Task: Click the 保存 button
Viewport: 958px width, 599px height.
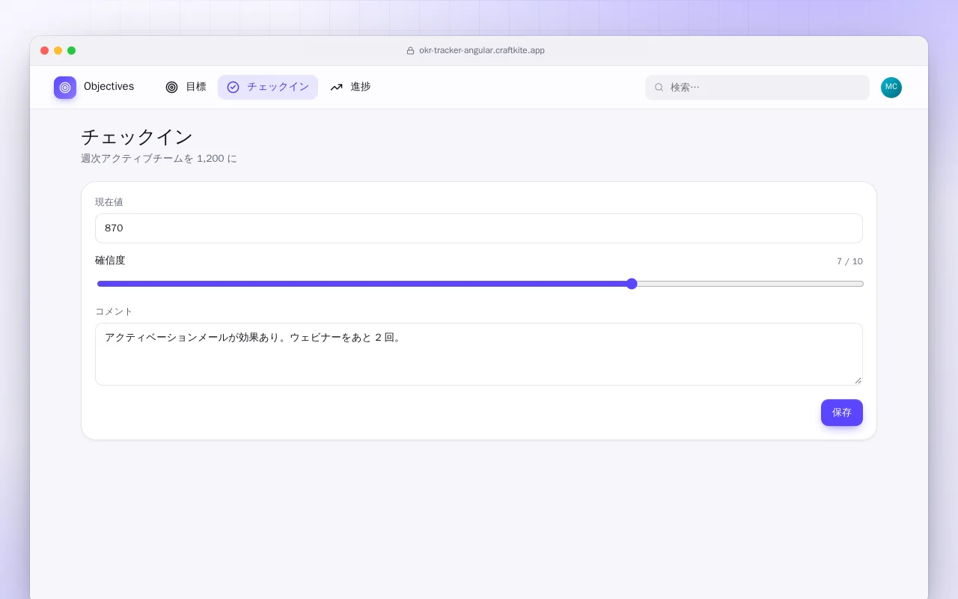Action: [841, 413]
